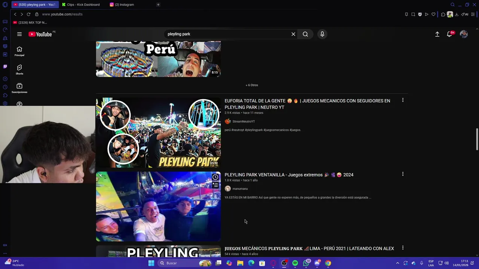
Task: Reload the page in browser toolbar
Action: (x=28, y=14)
